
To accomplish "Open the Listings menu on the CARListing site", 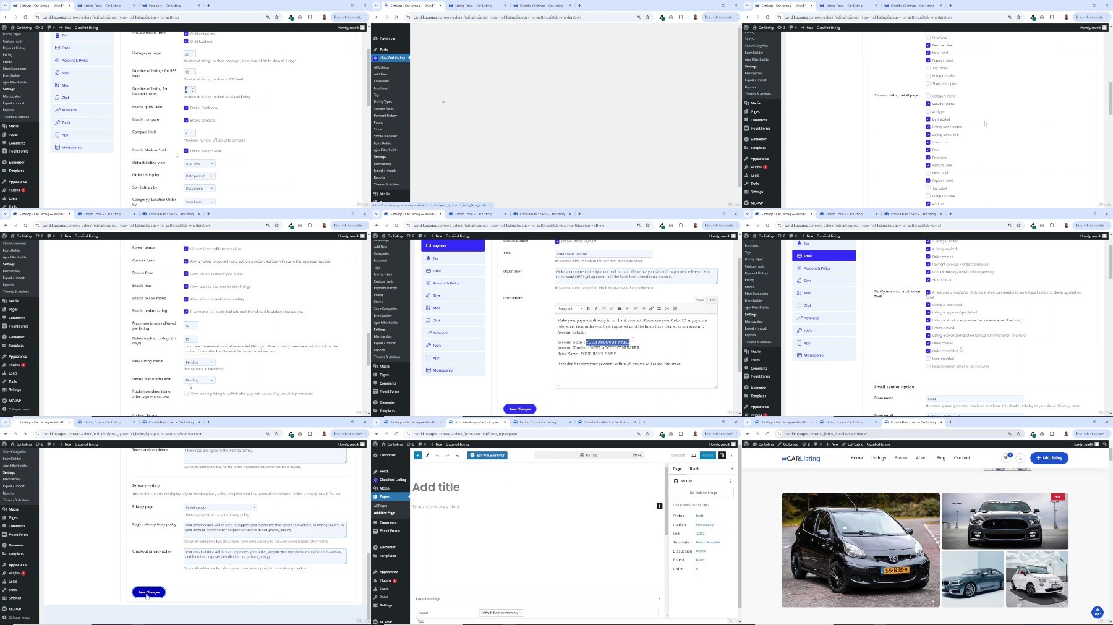I will point(879,458).
